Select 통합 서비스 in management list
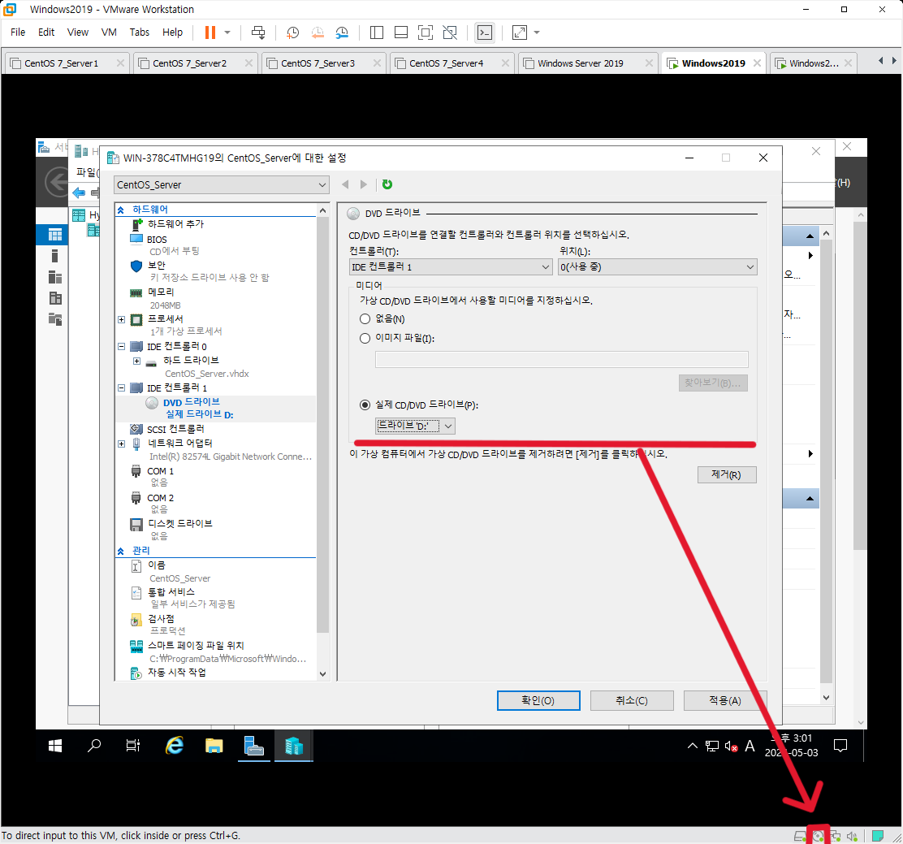The width and height of the screenshot is (903, 844). [x=171, y=592]
